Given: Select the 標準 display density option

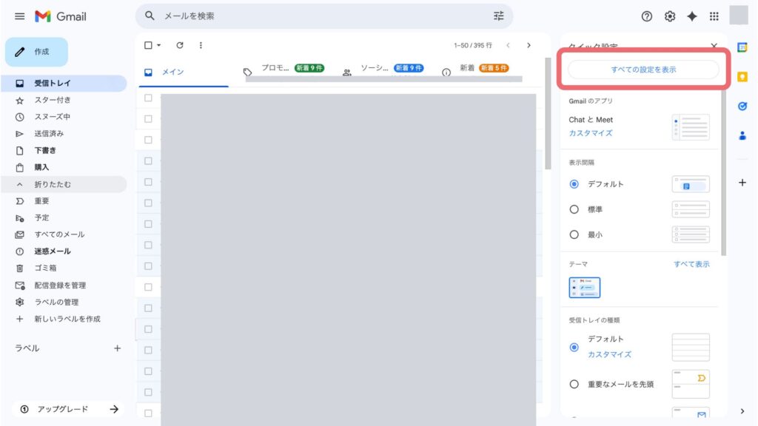Looking at the screenshot, I should tap(574, 209).
